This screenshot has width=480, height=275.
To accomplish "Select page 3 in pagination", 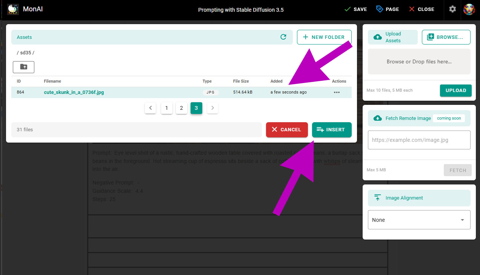I will pyautogui.click(x=196, y=108).
